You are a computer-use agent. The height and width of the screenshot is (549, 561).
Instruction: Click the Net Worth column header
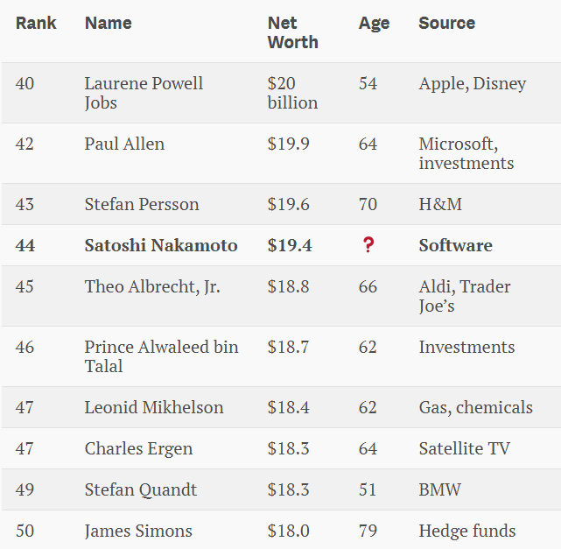click(x=292, y=32)
